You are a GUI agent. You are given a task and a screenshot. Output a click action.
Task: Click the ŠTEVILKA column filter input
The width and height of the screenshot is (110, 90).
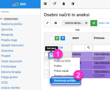(102, 48)
